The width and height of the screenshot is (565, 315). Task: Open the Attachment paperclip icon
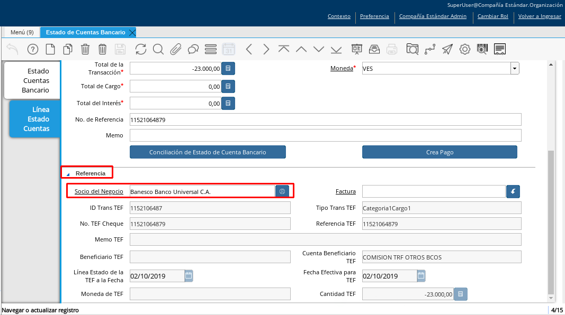[x=175, y=49]
